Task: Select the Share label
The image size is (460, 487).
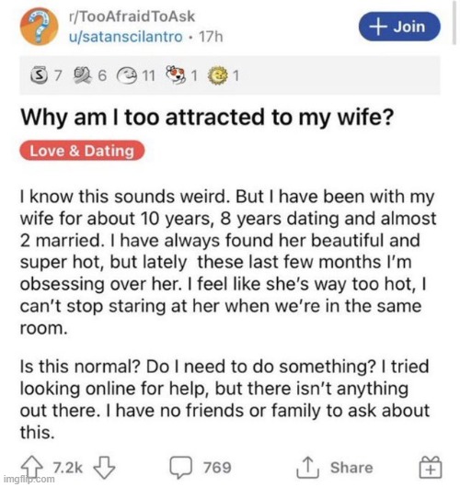Action: tap(351, 468)
